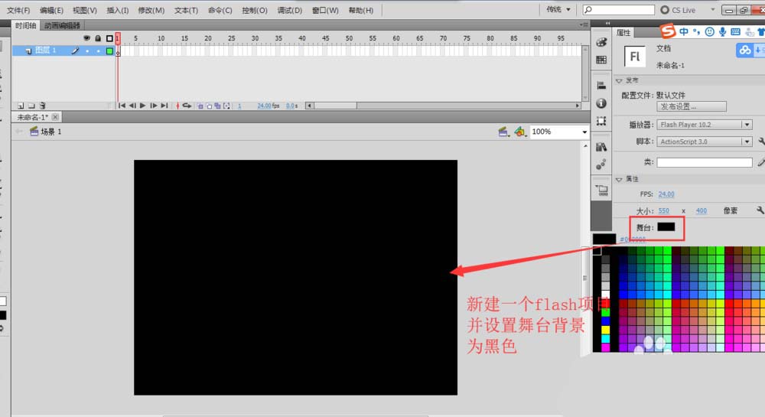Image resolution: width=765 pixels, height=417 pixels.
Task: Toggle green outline square of 图层 1
Action: click(x=109, y=50)
